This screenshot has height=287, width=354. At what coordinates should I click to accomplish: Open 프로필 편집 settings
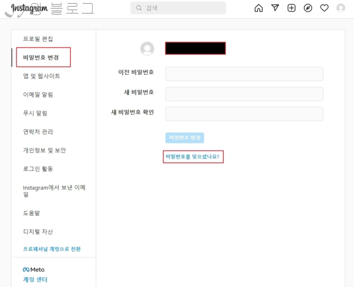pos(38,39)
